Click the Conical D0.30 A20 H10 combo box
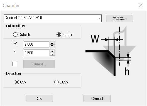This screenshot has width=147, height=106. coord(53,18)
